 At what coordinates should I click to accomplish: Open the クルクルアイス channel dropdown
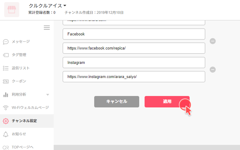pyautogui.click(x=48, y=6)
